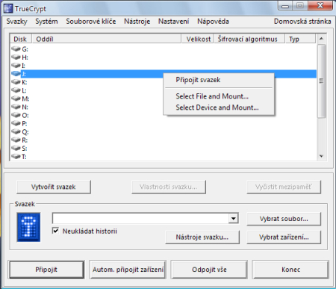Viewport: 336px width, 289px height.
Task: Click the Vyčistit mezipaměť button
Action: tap(284, 187)
